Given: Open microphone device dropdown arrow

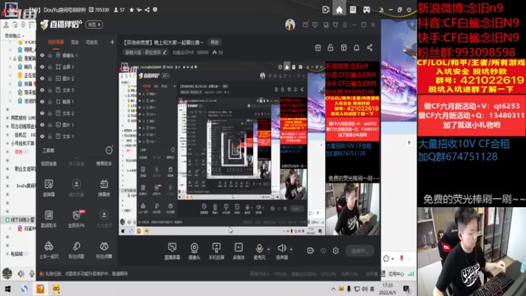Looking at the screenshot, I should [x=268, y=249].
